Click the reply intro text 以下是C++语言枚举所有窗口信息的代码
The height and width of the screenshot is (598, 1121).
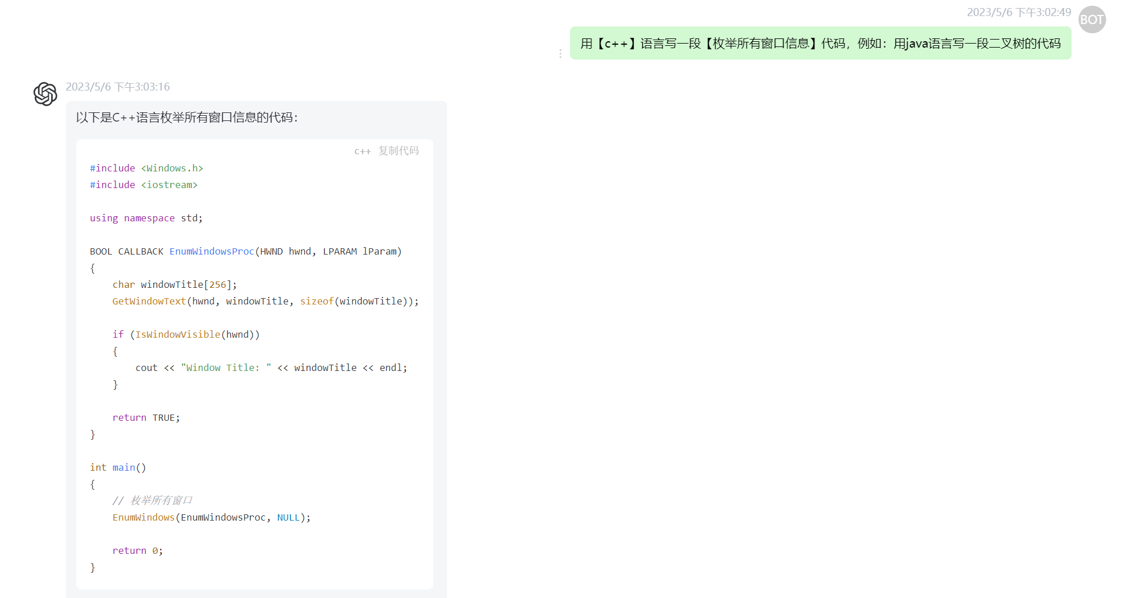tap(187, 118)
